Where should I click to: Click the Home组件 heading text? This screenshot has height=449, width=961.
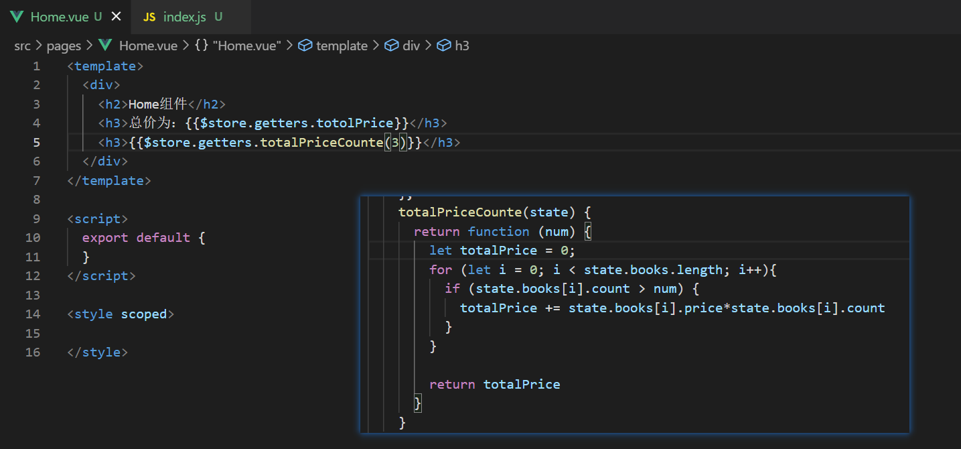157,104
